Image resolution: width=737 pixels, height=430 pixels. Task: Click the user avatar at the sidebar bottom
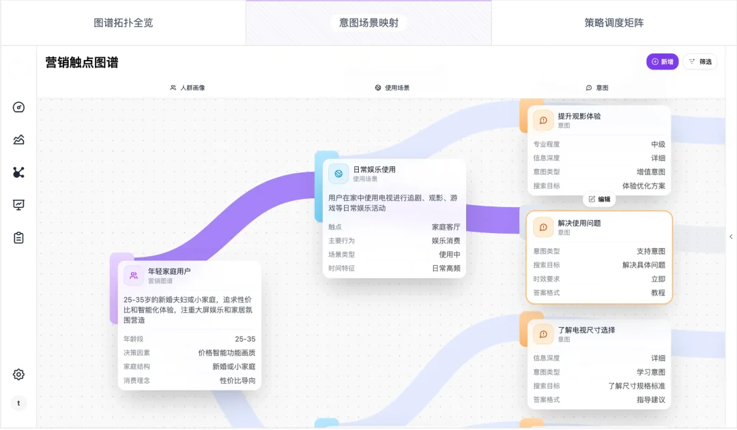pos(18,403)
